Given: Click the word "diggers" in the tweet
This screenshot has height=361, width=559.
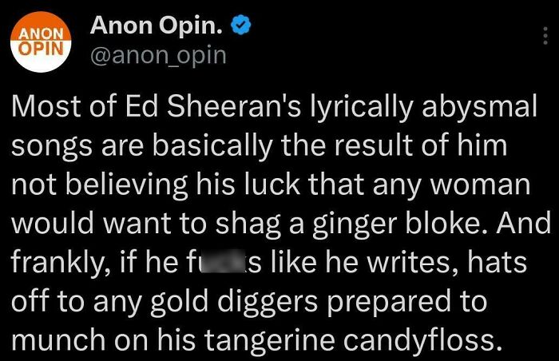Looking at the screenshot, I should click(268, 302).
